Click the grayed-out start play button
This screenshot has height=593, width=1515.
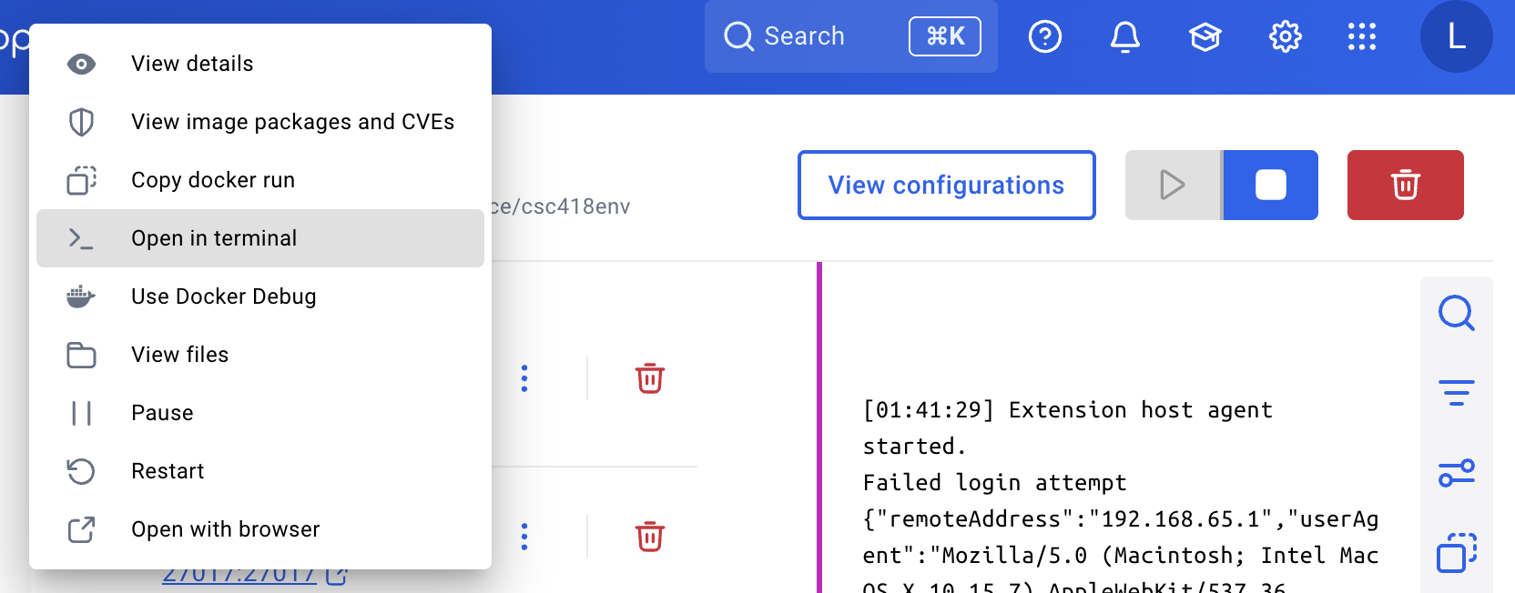1173,185
